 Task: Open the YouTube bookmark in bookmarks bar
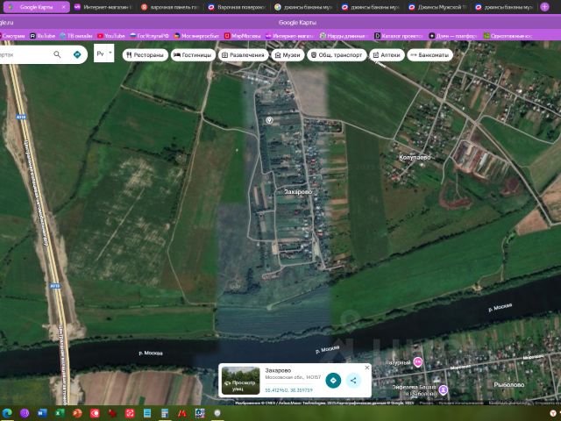coord(112,36)
